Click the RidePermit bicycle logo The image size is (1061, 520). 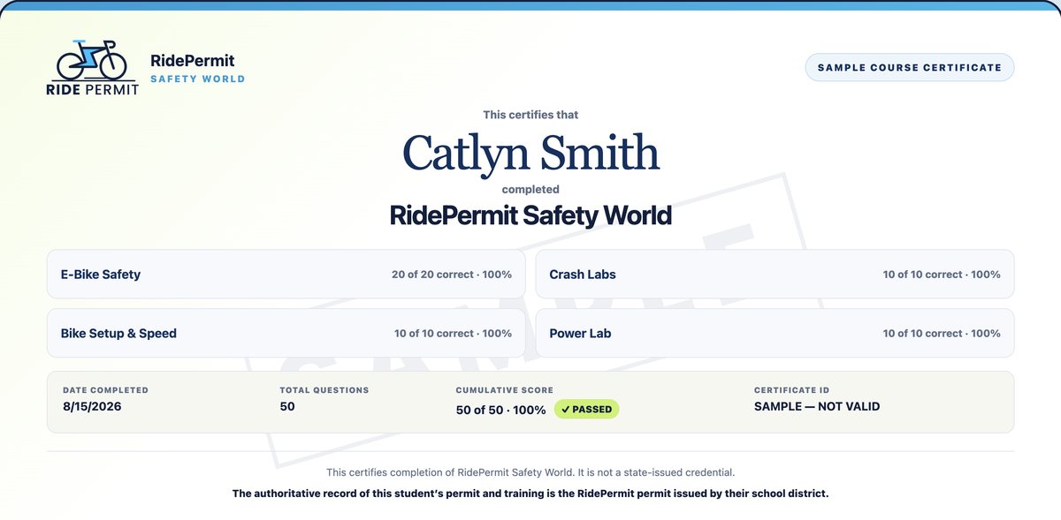coord(92,67)
